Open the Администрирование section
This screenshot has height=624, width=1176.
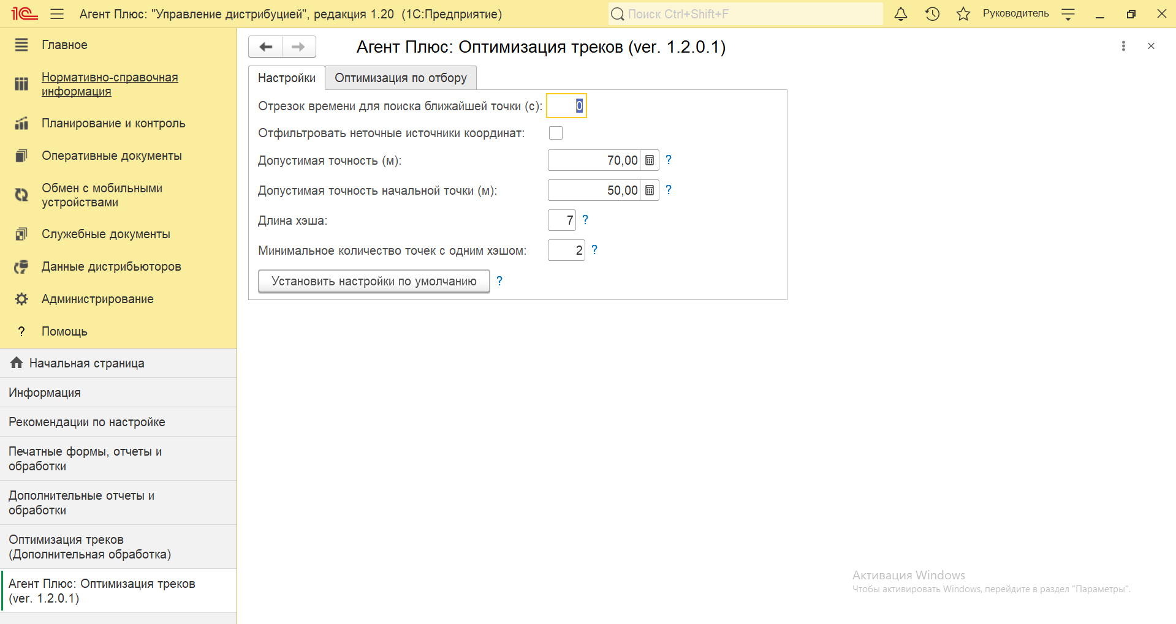(97, 299)
